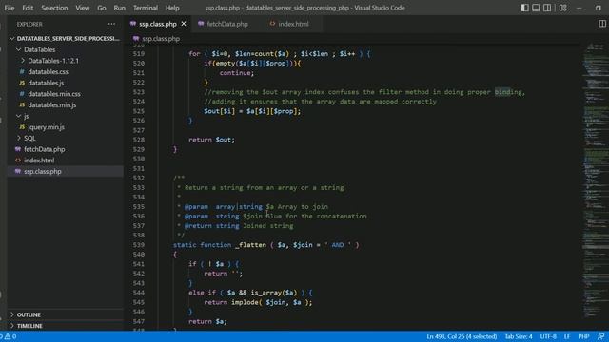Click 'implode( $join, $a );' code
Screen dimensions: 609x342
(x=272, y=302)
